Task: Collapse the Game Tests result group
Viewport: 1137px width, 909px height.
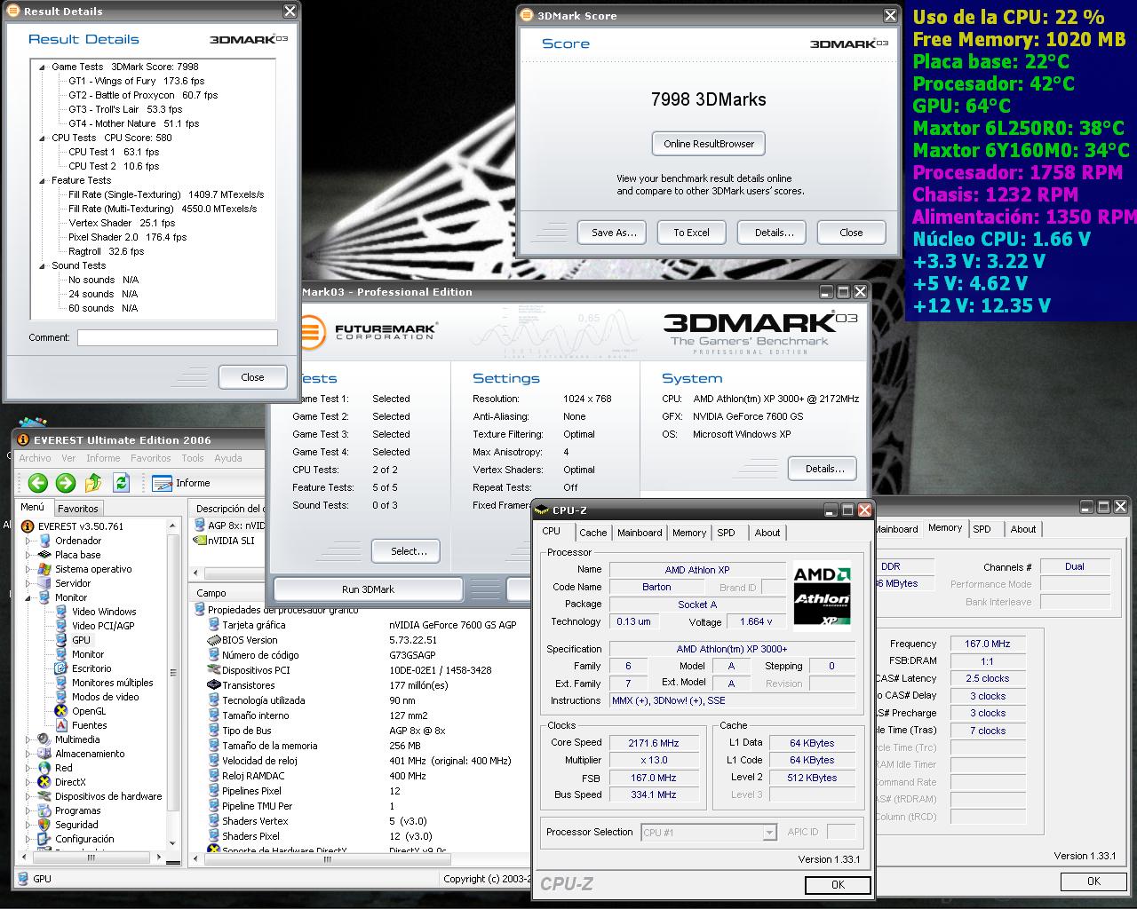Action: point(41,67)
